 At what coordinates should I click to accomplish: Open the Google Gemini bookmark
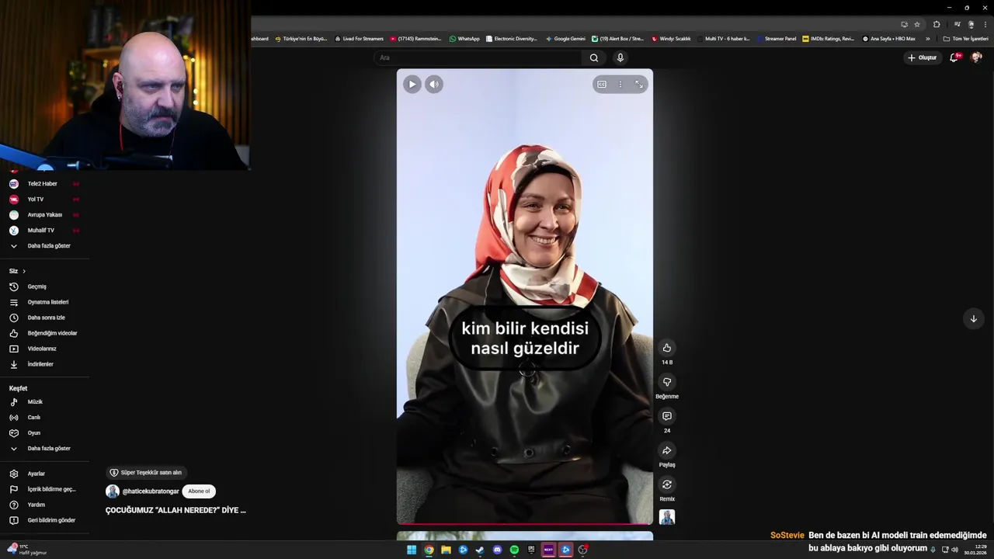[x=565, y=39]
